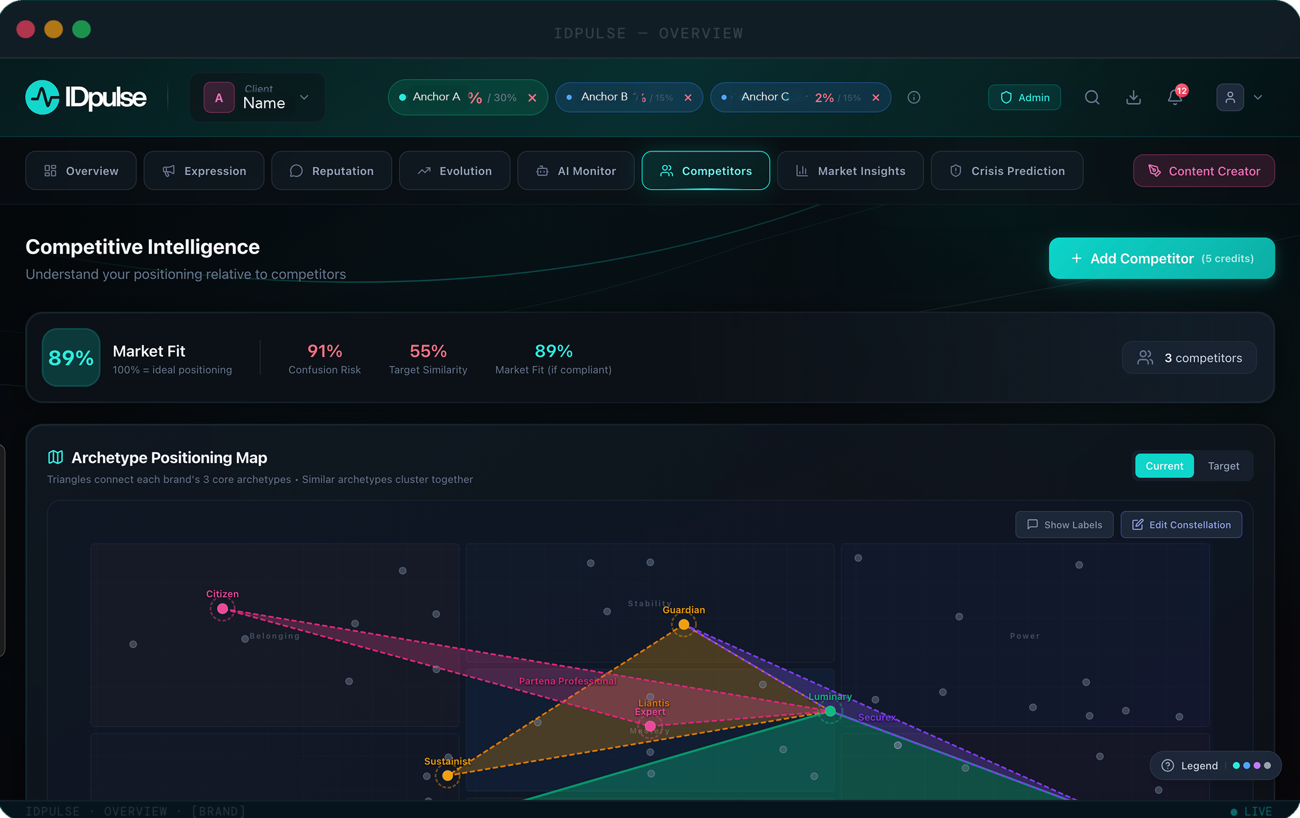The height and width of the screenshot is (818, 1300).
Task: Switch map view to Target
Action: (x=1223, y=466)
